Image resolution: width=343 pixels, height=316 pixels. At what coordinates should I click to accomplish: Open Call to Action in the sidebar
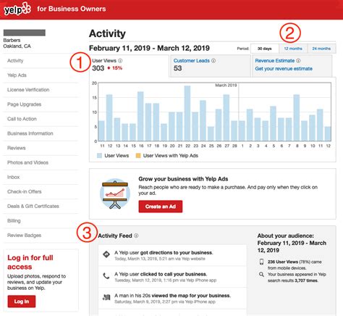(x=41, y=119)
